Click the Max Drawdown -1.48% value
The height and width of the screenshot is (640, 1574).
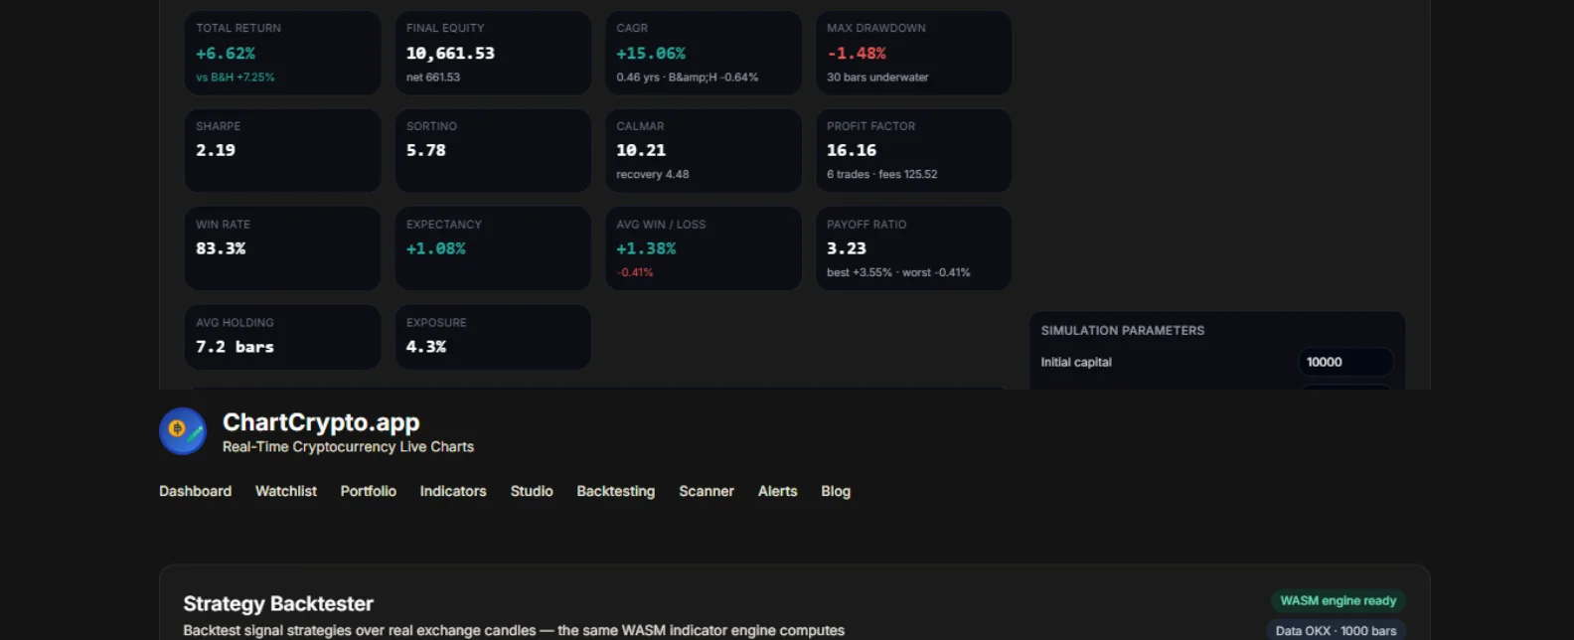[x=857, y=54]
